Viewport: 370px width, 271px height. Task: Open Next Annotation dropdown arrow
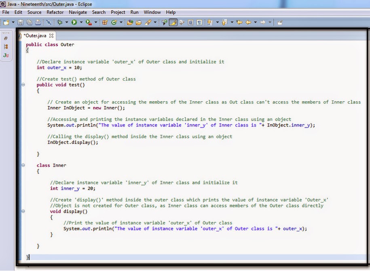pos(217,22)
